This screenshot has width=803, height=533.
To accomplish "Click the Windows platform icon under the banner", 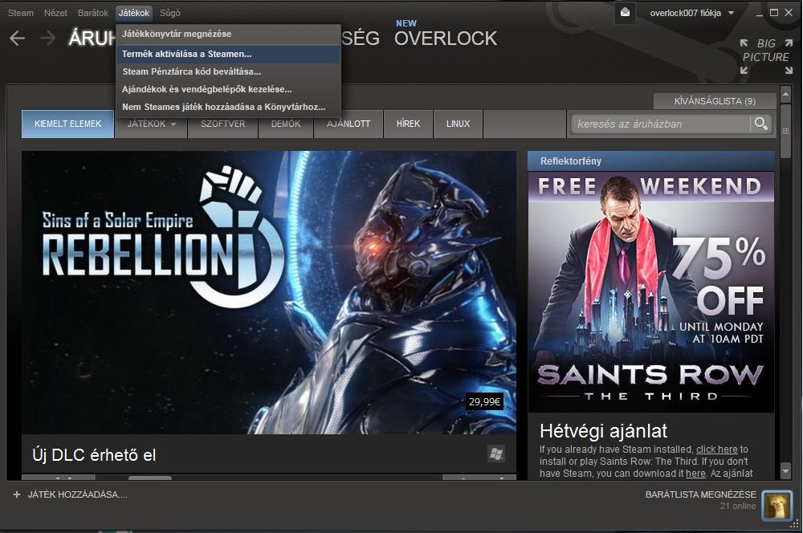I will click(x=495, y=454).
